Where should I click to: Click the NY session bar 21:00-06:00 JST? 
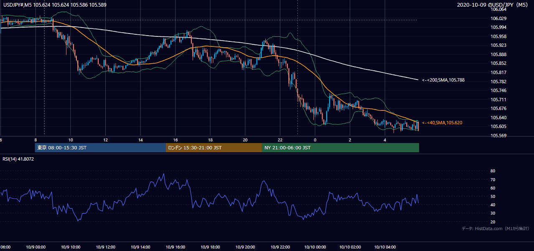pyautogui.click(x=341, y=148)
